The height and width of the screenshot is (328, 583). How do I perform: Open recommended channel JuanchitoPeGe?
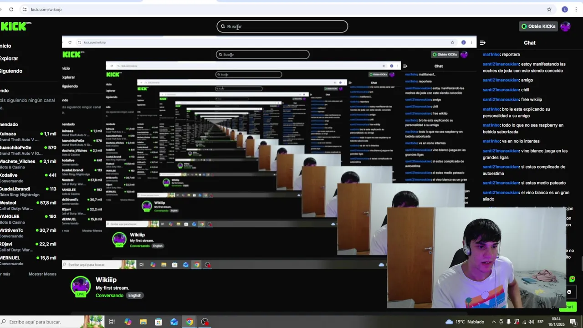[28, 150]
